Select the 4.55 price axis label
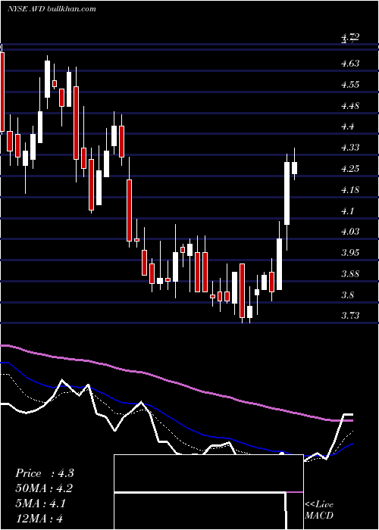The image size is (379, 530). pos(350,85)
